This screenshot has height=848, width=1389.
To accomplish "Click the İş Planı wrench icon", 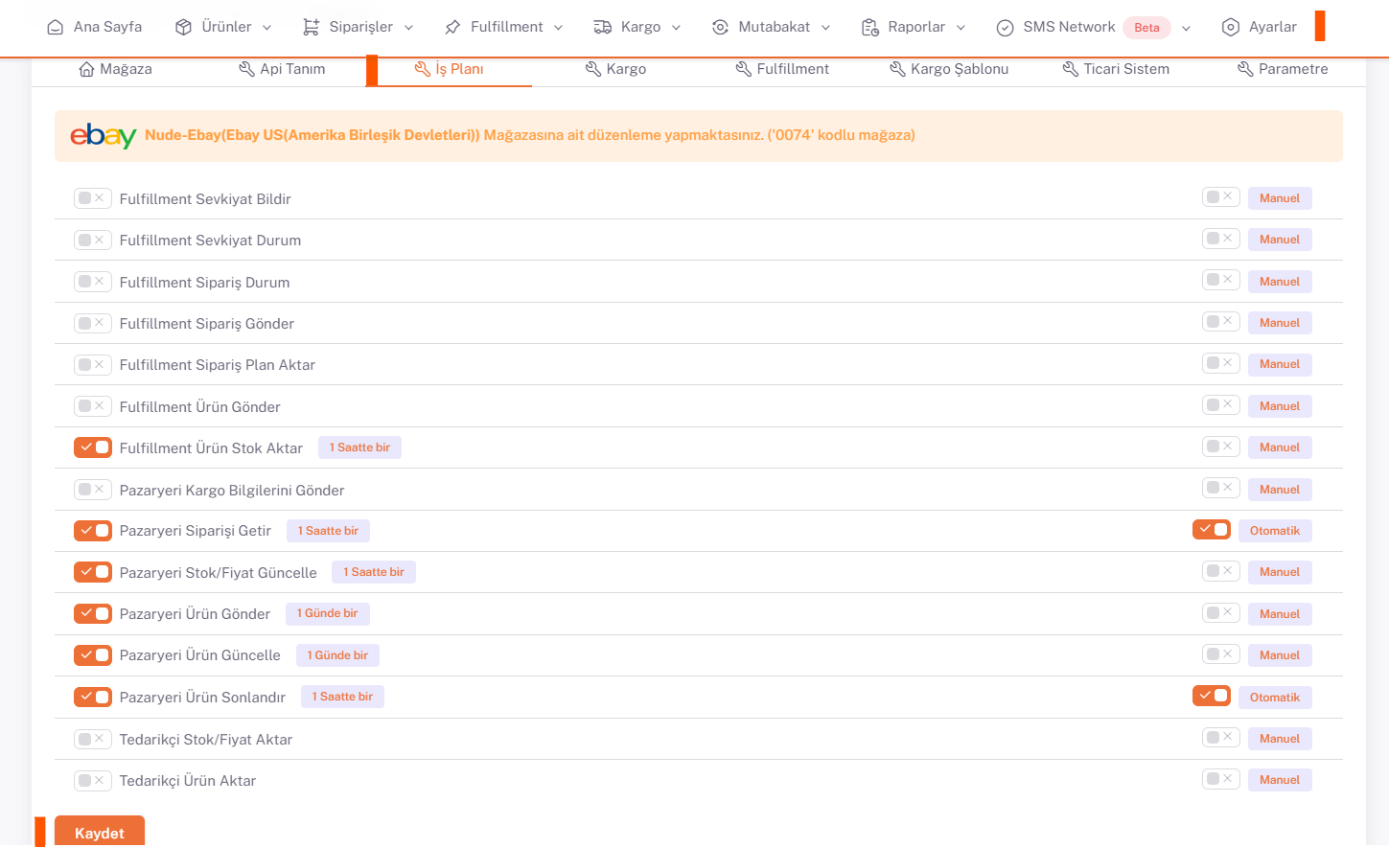I will [x=422, y=69].
